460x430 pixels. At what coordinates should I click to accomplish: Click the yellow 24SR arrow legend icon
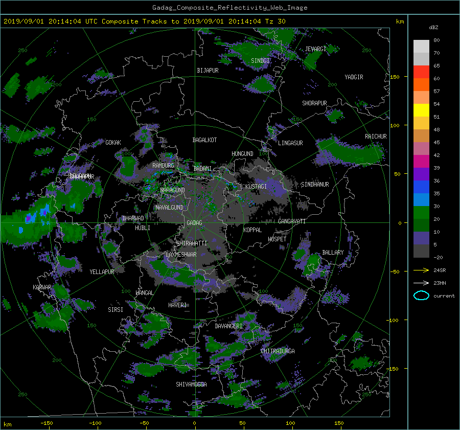click(421, 270)
